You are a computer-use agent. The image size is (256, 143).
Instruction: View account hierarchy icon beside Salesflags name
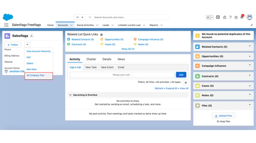31,36
